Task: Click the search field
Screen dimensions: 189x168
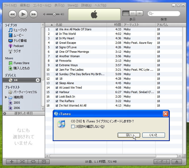Action: click(164, 13)
